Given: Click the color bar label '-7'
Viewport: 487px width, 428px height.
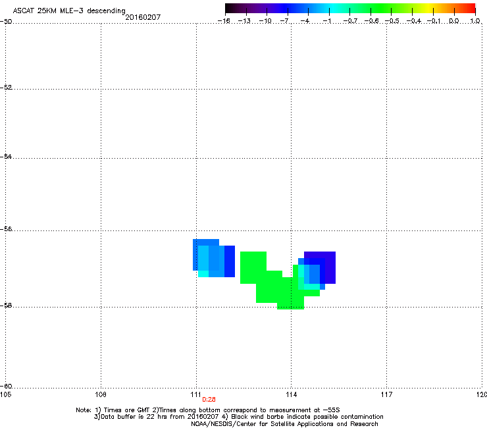Looking at the screenshot, I should pyautogui.click(x=286, y=21).
